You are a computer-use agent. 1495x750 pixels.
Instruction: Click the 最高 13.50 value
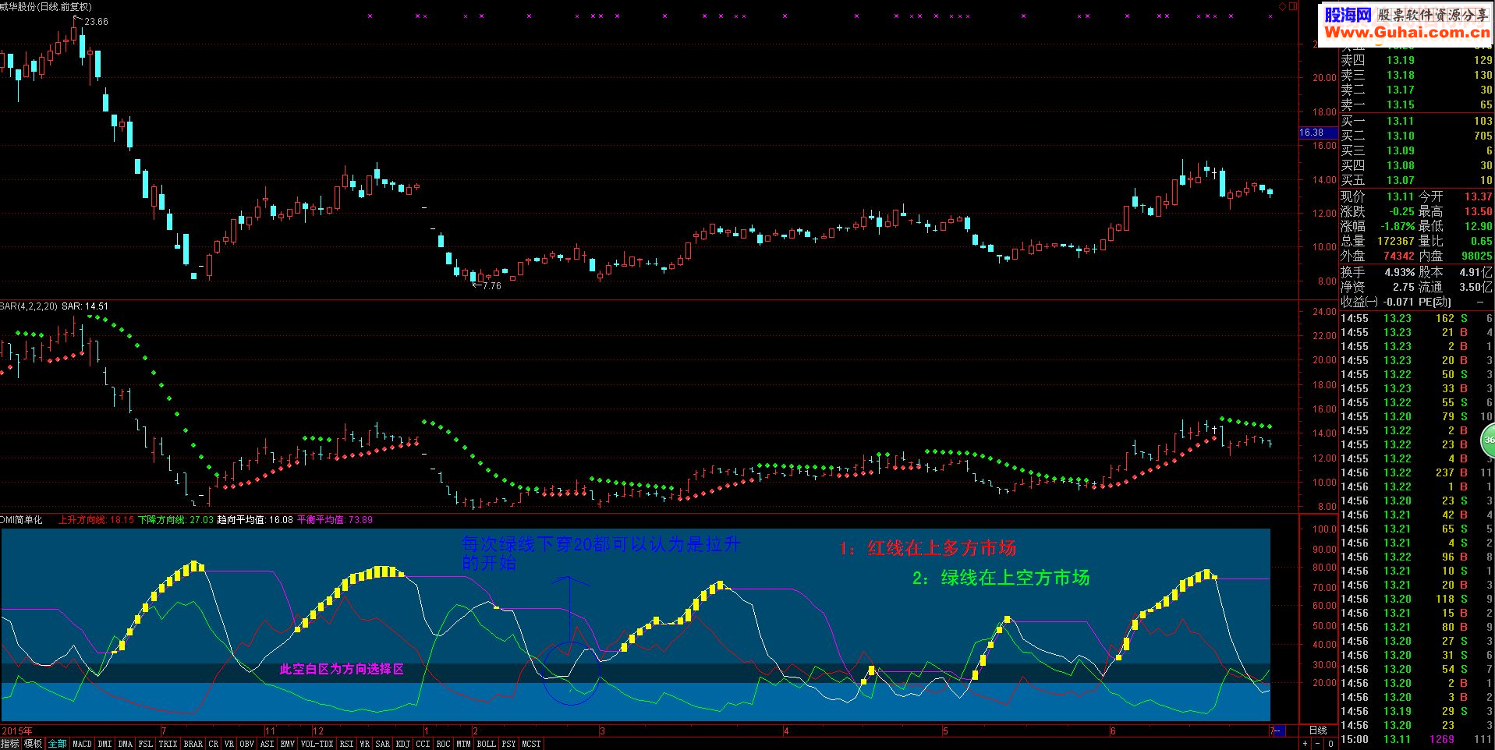point(1478,211)
